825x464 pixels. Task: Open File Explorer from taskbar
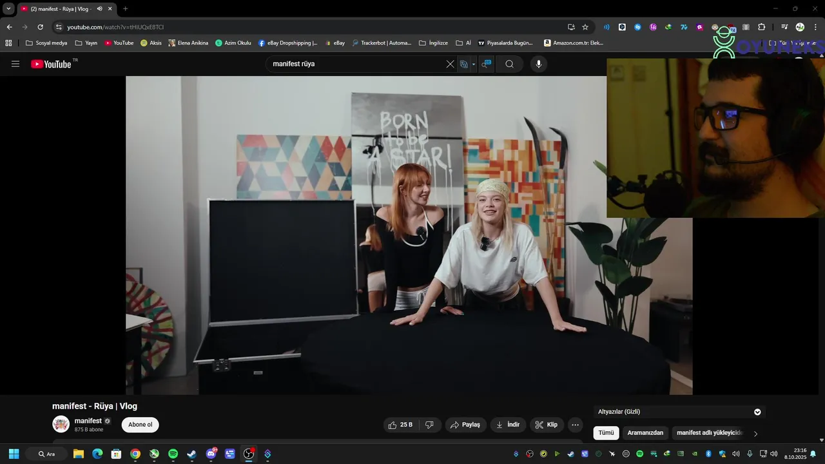pyautogui.click(x=79, y=454)
